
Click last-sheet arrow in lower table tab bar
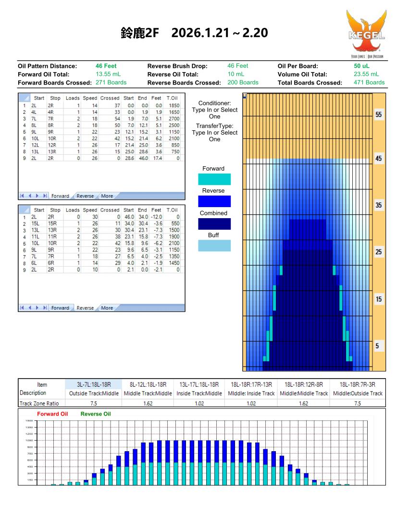click(45, 308)
